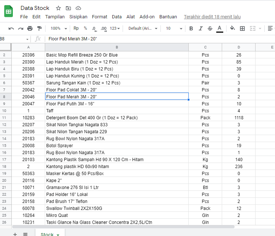Star the Data Stock document

point(58,8)
